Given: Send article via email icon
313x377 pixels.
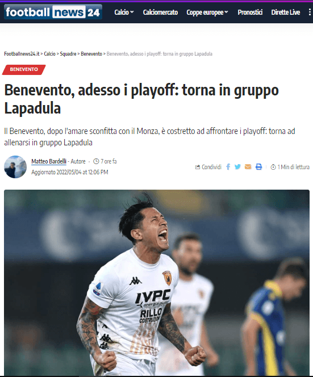Looking at the screenshot, I should click(248, 167).
